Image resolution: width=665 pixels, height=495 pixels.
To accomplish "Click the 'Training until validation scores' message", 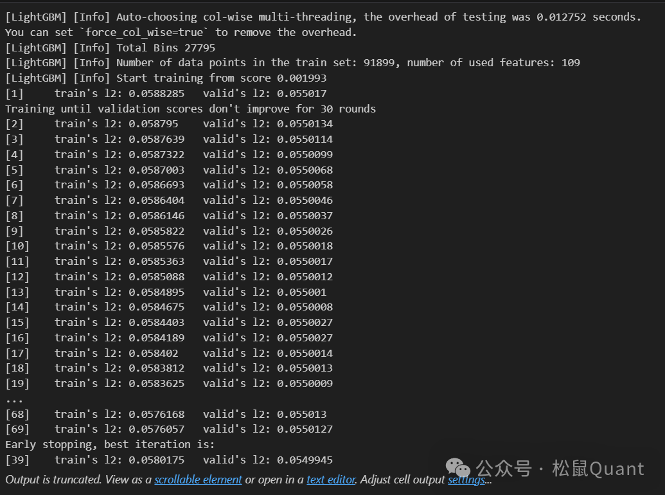I will 190,109.
